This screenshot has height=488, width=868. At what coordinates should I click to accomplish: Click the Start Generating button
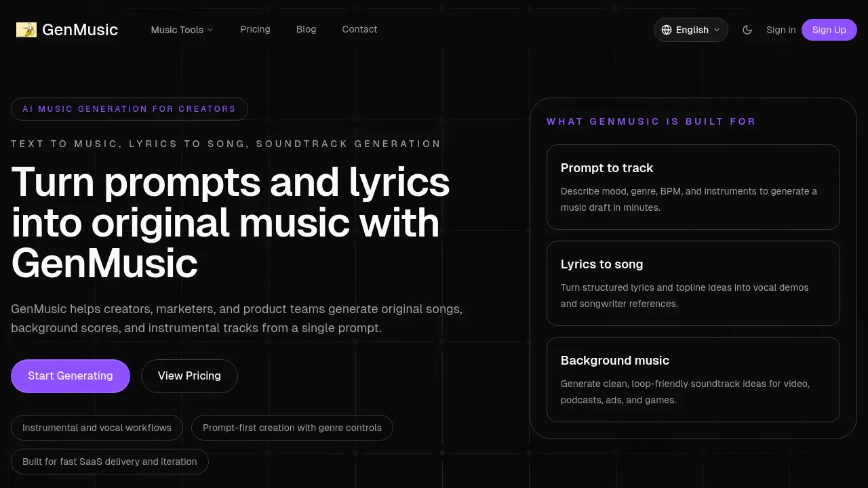(71, 376)
